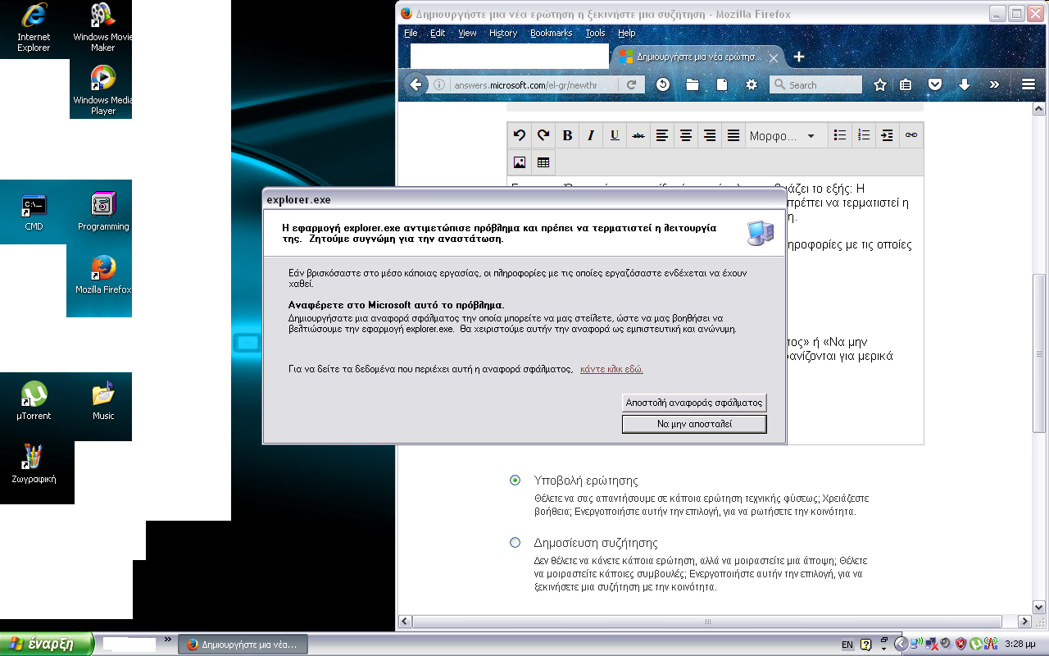
Task: Insert an image with the picture icon
Action: coord(519,162)
